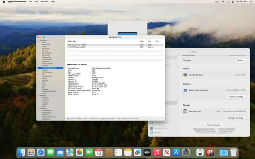Open the Messages app in the Dock
Screen dimensions: 255x159
(x=50, y=152)
